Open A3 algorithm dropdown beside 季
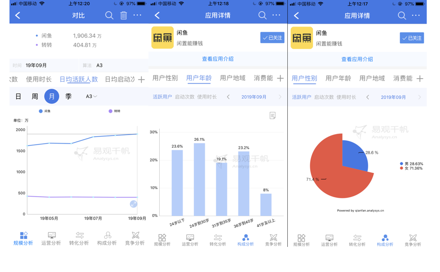 tap(91, 97)
